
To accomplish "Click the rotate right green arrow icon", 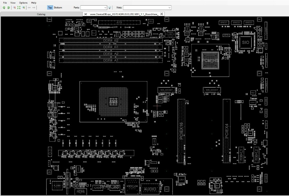I will click(8, 7).
